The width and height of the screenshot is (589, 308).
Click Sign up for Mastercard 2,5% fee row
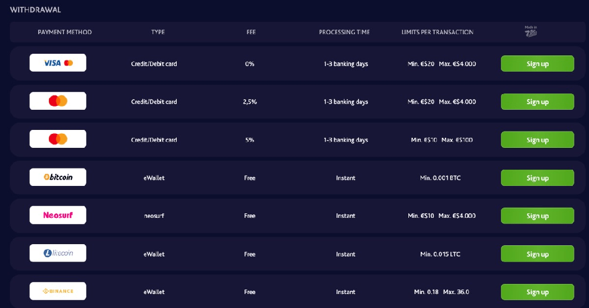coord(537,102)
